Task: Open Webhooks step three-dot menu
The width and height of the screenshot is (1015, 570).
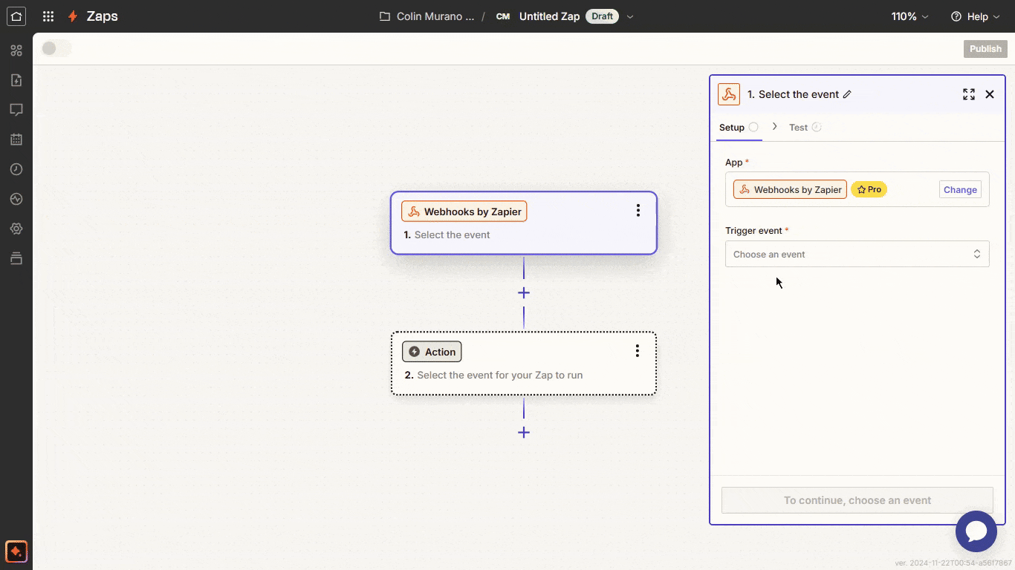Action: click(638, 211)
